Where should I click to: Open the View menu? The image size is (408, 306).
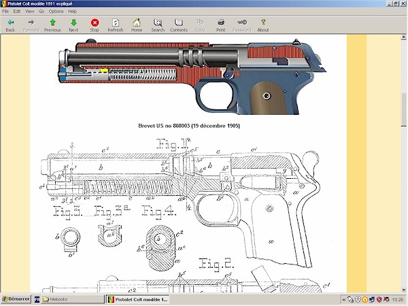click(x=29, y=11)
